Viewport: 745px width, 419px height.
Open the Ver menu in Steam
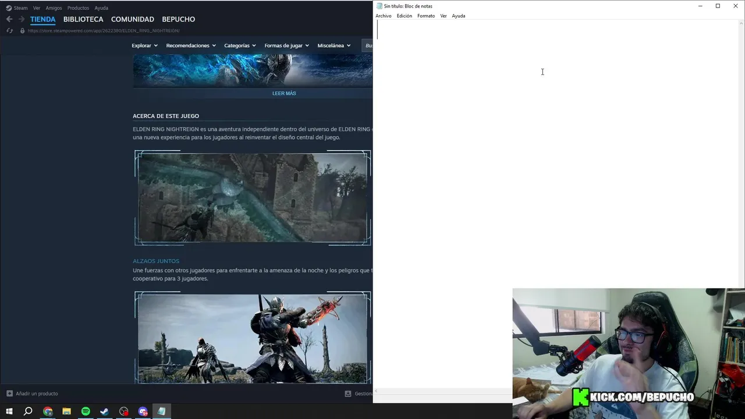[x=37, y=8]
